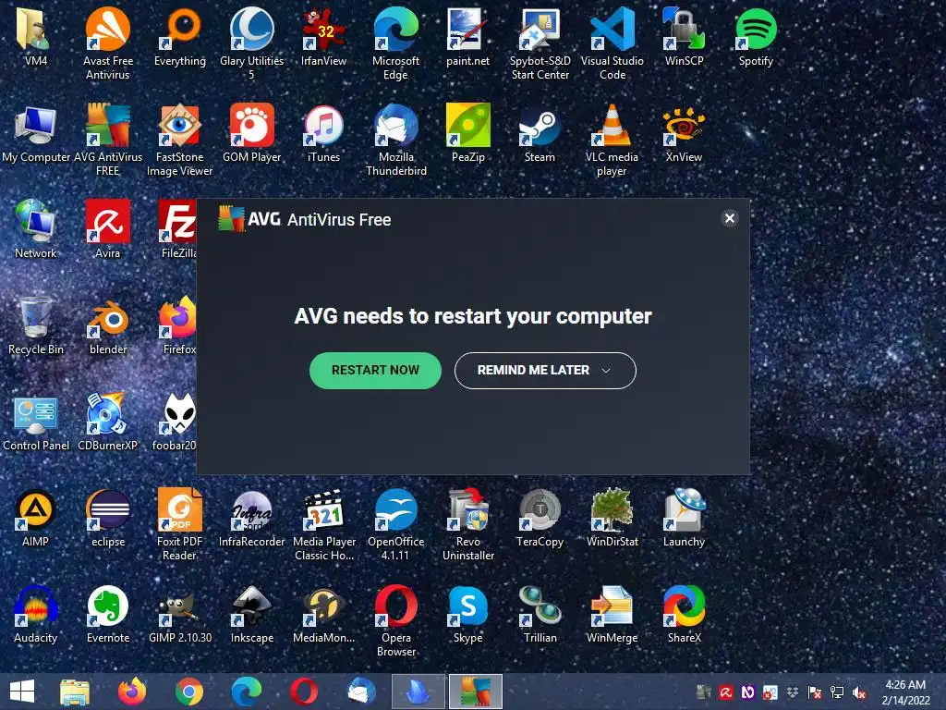Open FastStone Image Viewer shortcut
The image size is (946, 710).
[x=180, y=139]
